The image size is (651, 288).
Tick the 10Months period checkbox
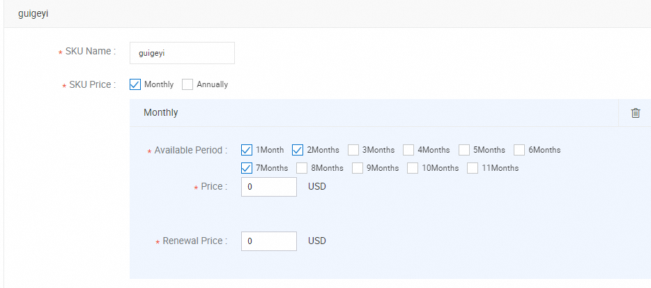(413, 168)
